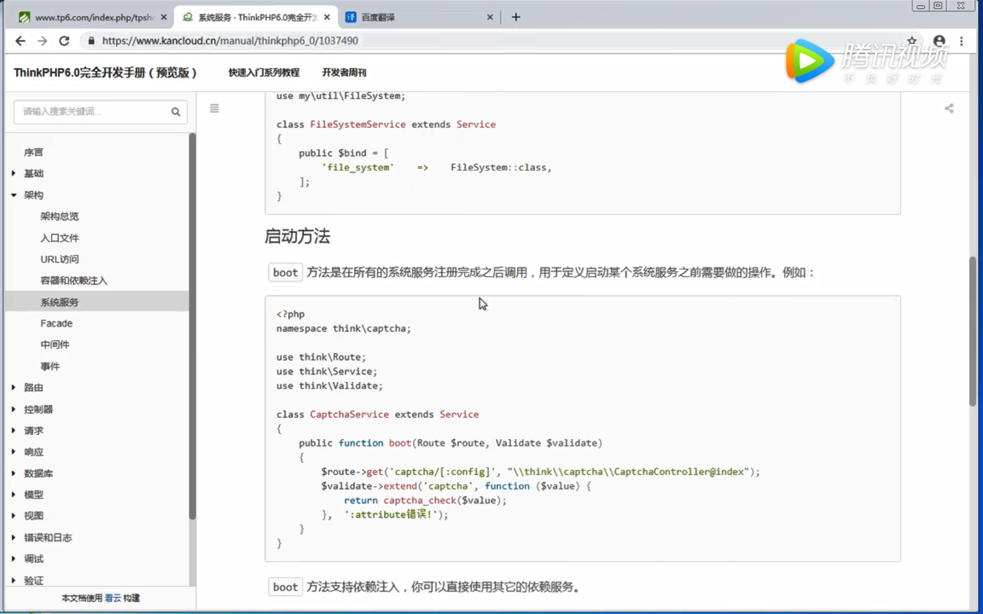
Task: Open 中间件 page
Action: (x=54, y=344)
